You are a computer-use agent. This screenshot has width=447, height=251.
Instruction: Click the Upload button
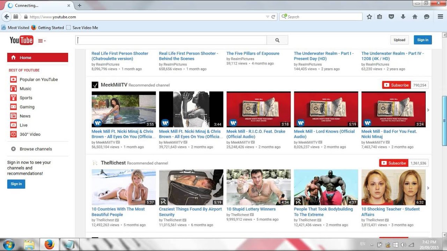[x=400, y=40]
